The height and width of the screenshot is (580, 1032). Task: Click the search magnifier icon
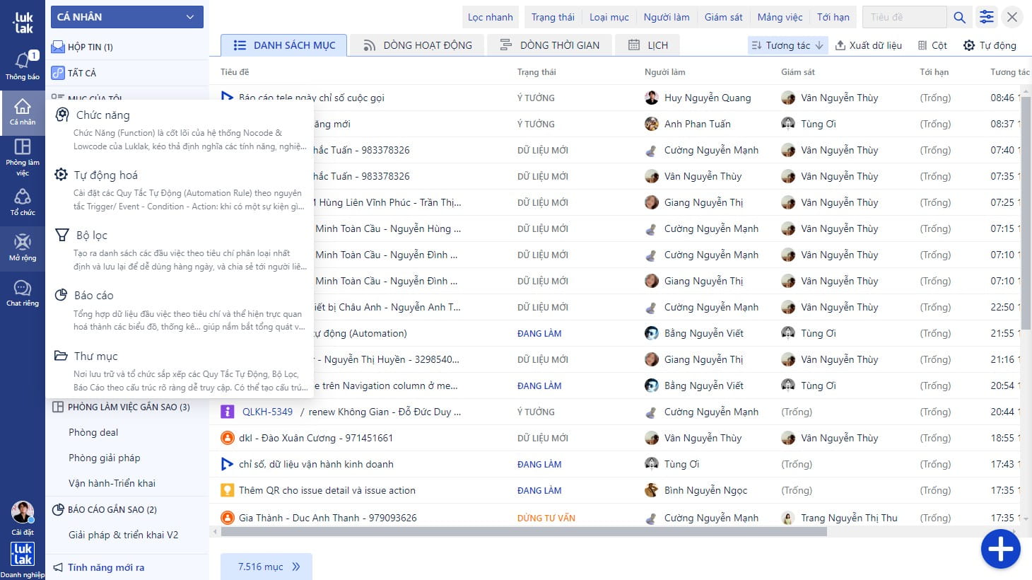pyautogui.click(x=959, y=18)
